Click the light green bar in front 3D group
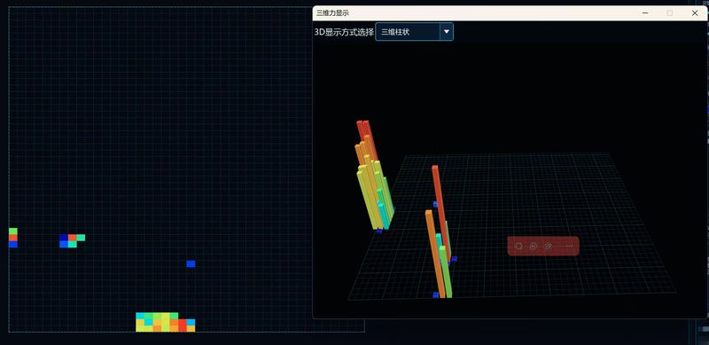The width and height of the screenshot is (709, 345). (446, 271)
